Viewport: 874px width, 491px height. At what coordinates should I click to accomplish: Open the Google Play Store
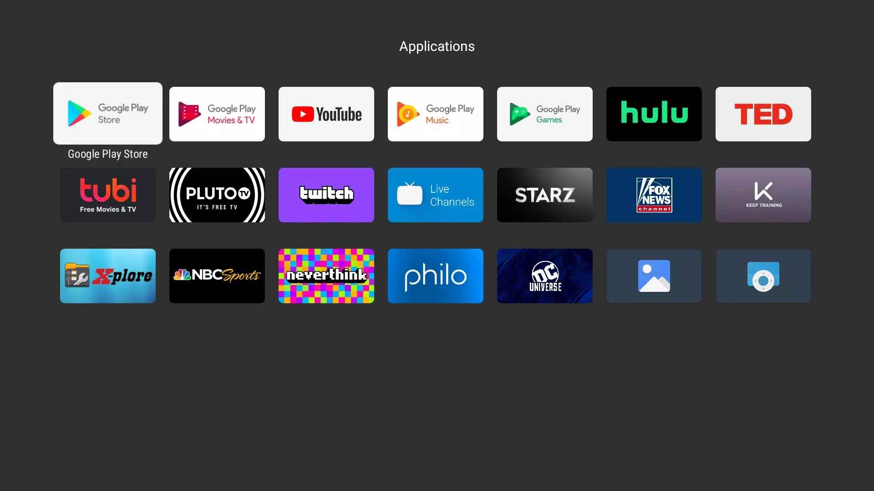[107, 113]
